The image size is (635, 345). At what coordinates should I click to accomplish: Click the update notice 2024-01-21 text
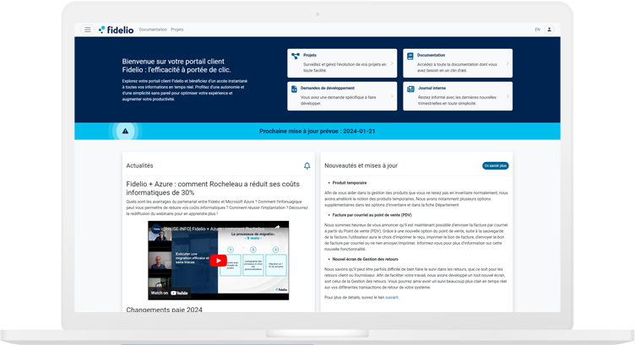click(x=317, y=131)
